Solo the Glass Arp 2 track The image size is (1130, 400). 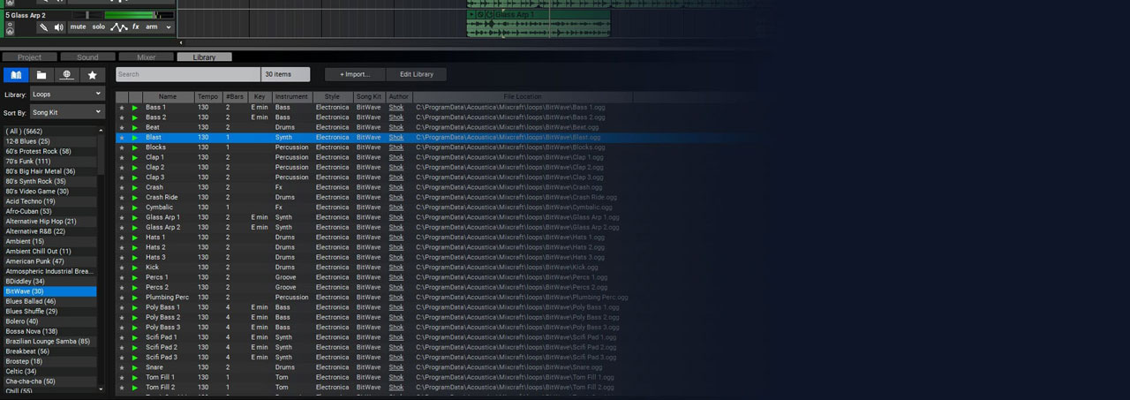pos(99,27)
